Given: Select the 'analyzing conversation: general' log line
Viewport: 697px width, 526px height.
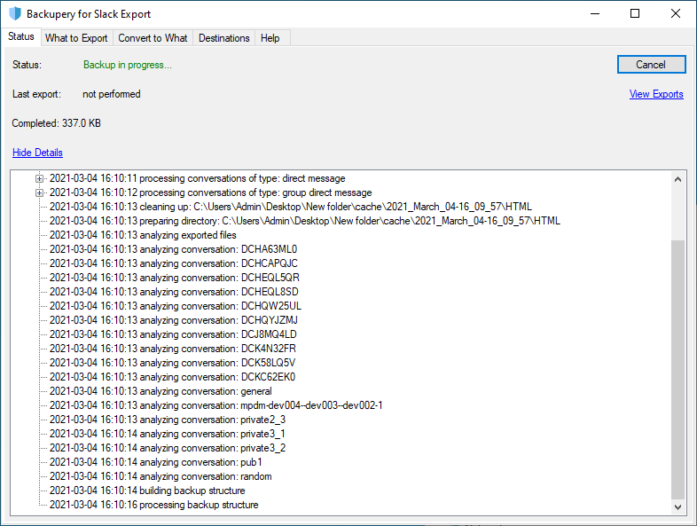Looking at the screenshot, I should (161, 391).
